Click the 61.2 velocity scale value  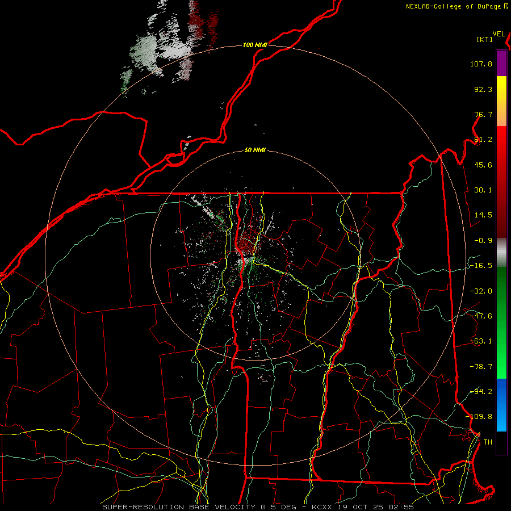pos(483,140)
